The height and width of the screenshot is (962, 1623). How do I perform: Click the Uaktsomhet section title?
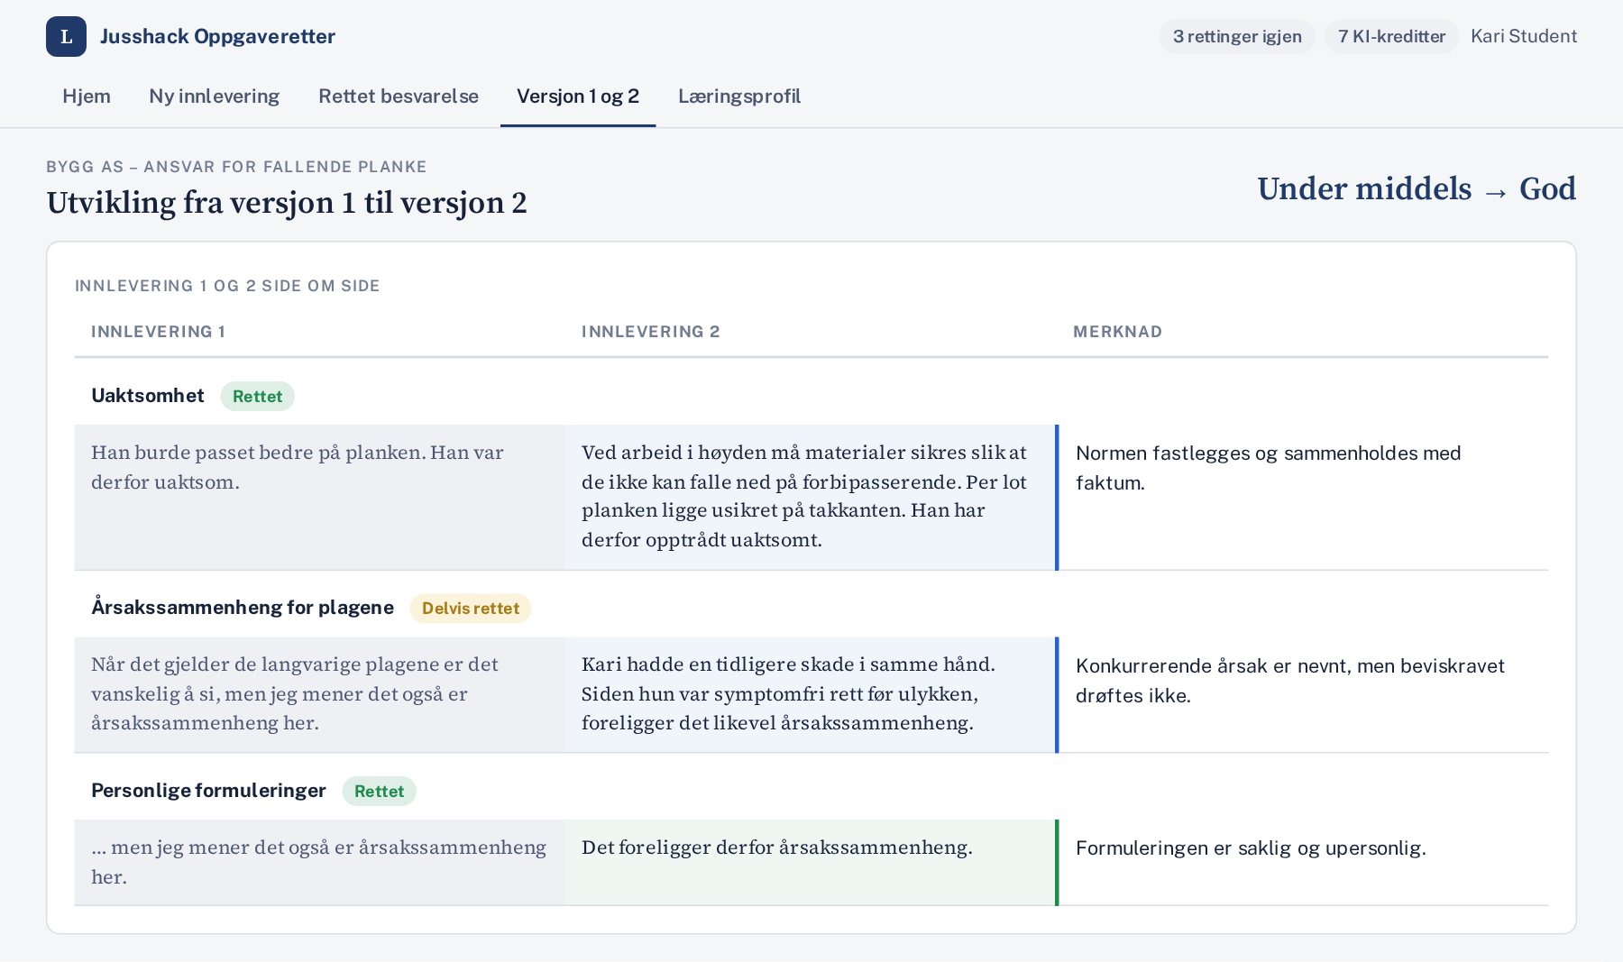click(x=148, y=396)
